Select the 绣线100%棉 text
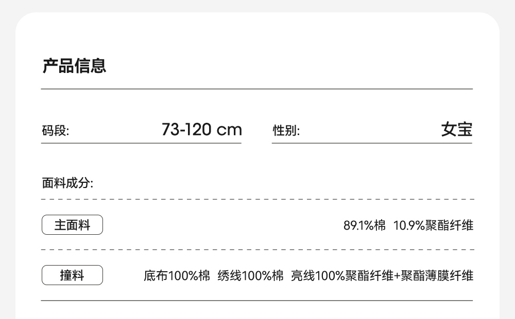This screenshot has width=515, height=319. point(250,276)
